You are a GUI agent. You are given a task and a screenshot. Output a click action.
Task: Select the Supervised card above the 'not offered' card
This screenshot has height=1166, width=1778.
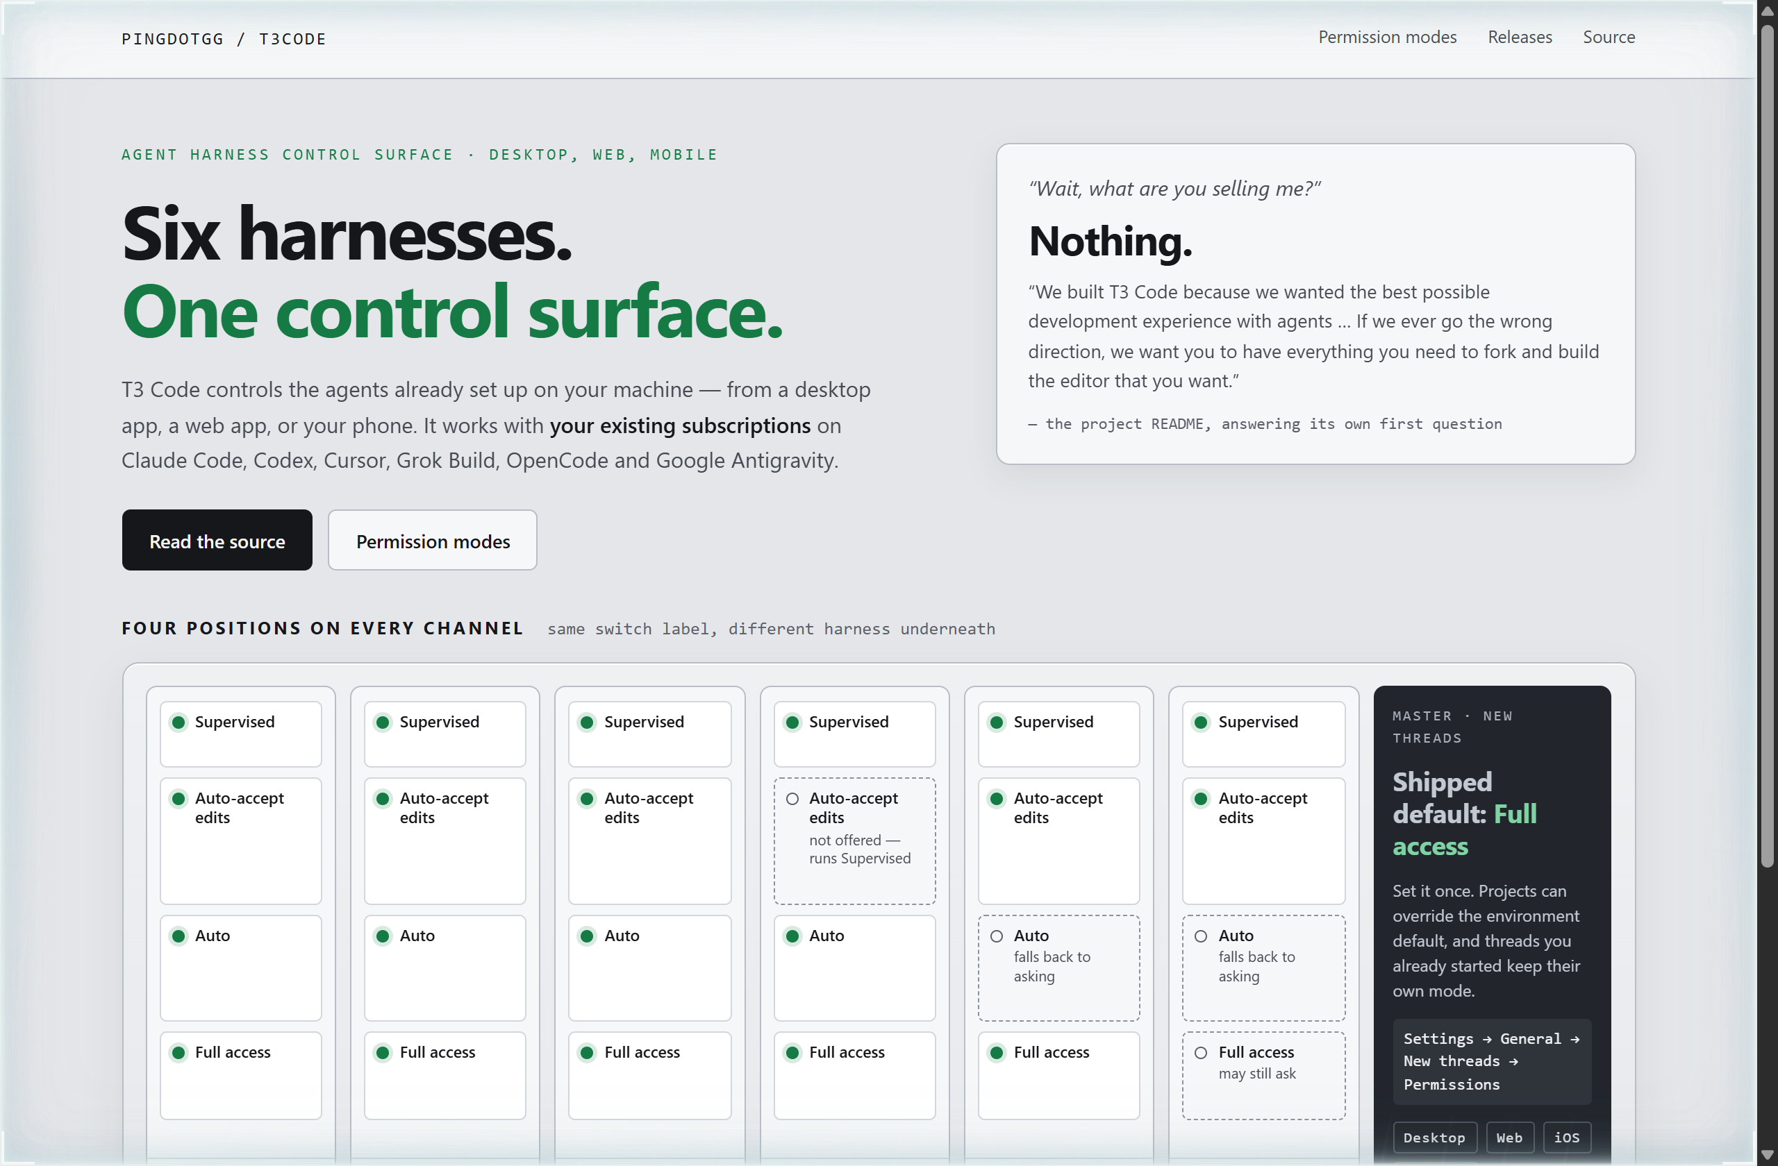(x=855, y=734)
